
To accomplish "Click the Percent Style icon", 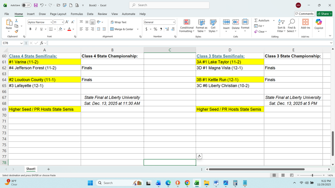I will point(155,29).
